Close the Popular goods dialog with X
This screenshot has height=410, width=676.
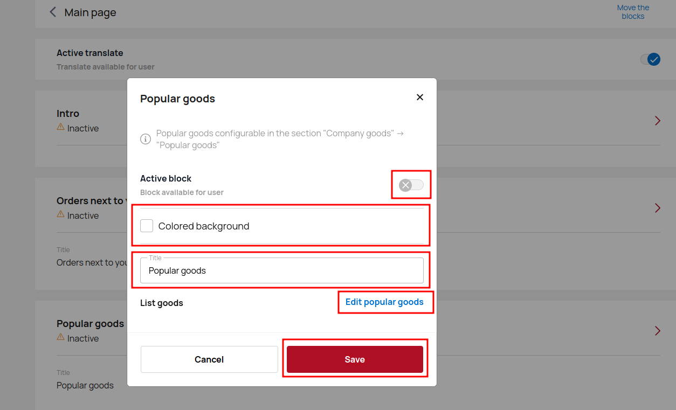click(x=420, y=98)
